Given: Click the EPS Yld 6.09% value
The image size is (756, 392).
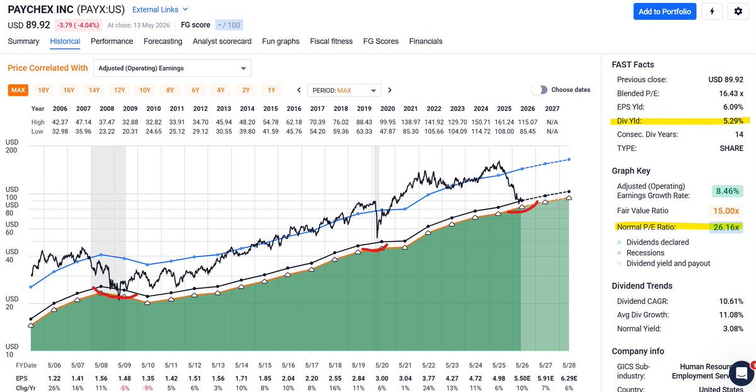Looking at the screenshot, I should 732,107.
